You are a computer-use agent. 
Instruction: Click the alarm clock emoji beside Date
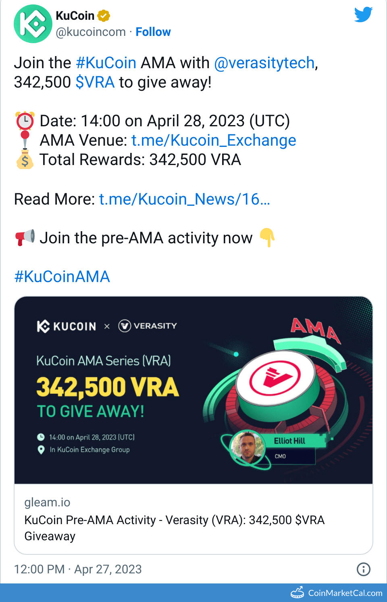tap(24, 121)
